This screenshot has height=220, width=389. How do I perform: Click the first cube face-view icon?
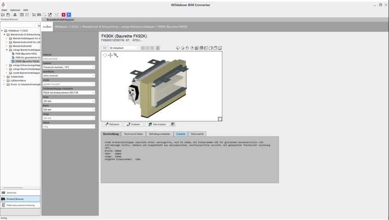[x=197, y=48]
